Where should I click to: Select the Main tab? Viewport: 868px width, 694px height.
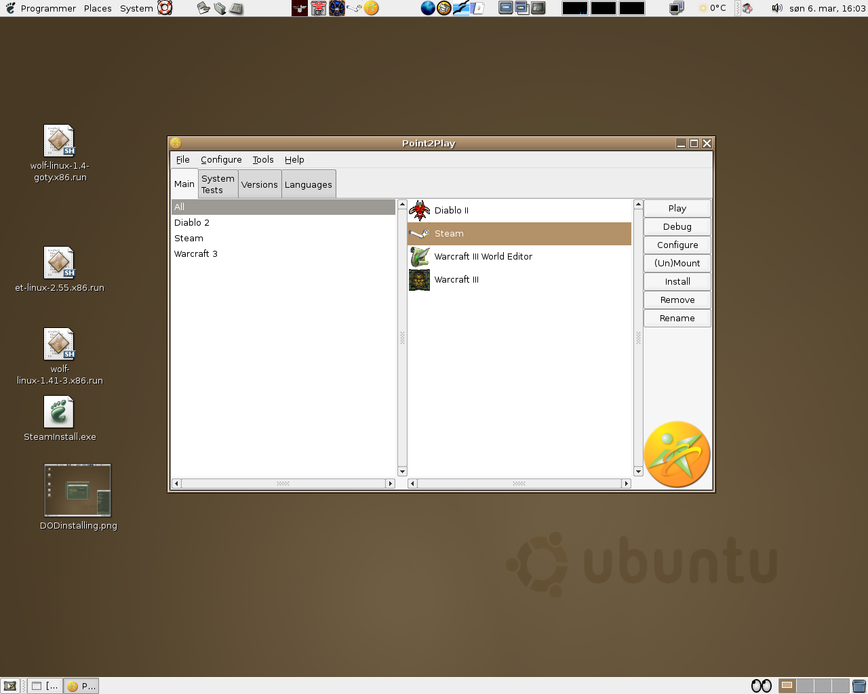(x=184, y=184)
